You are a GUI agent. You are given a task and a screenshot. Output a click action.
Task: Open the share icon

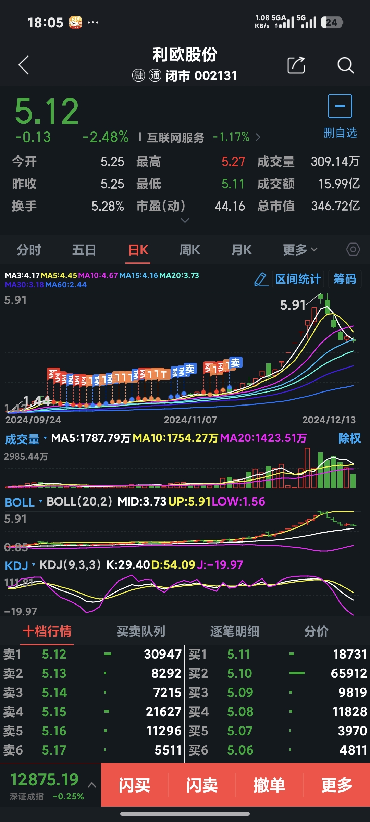click(296, 65)
